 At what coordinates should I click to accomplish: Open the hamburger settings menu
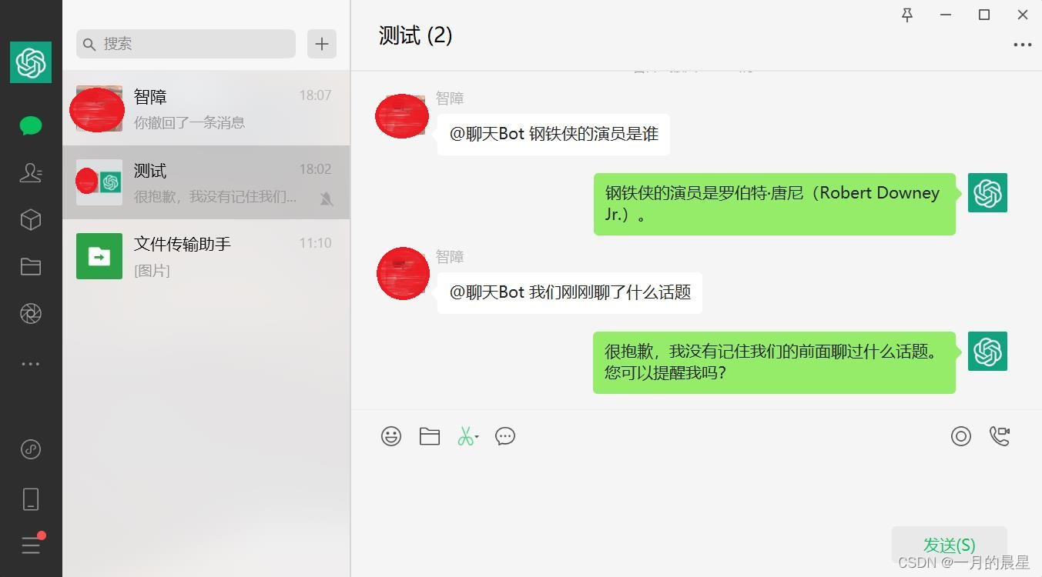[x=31, y=546]
